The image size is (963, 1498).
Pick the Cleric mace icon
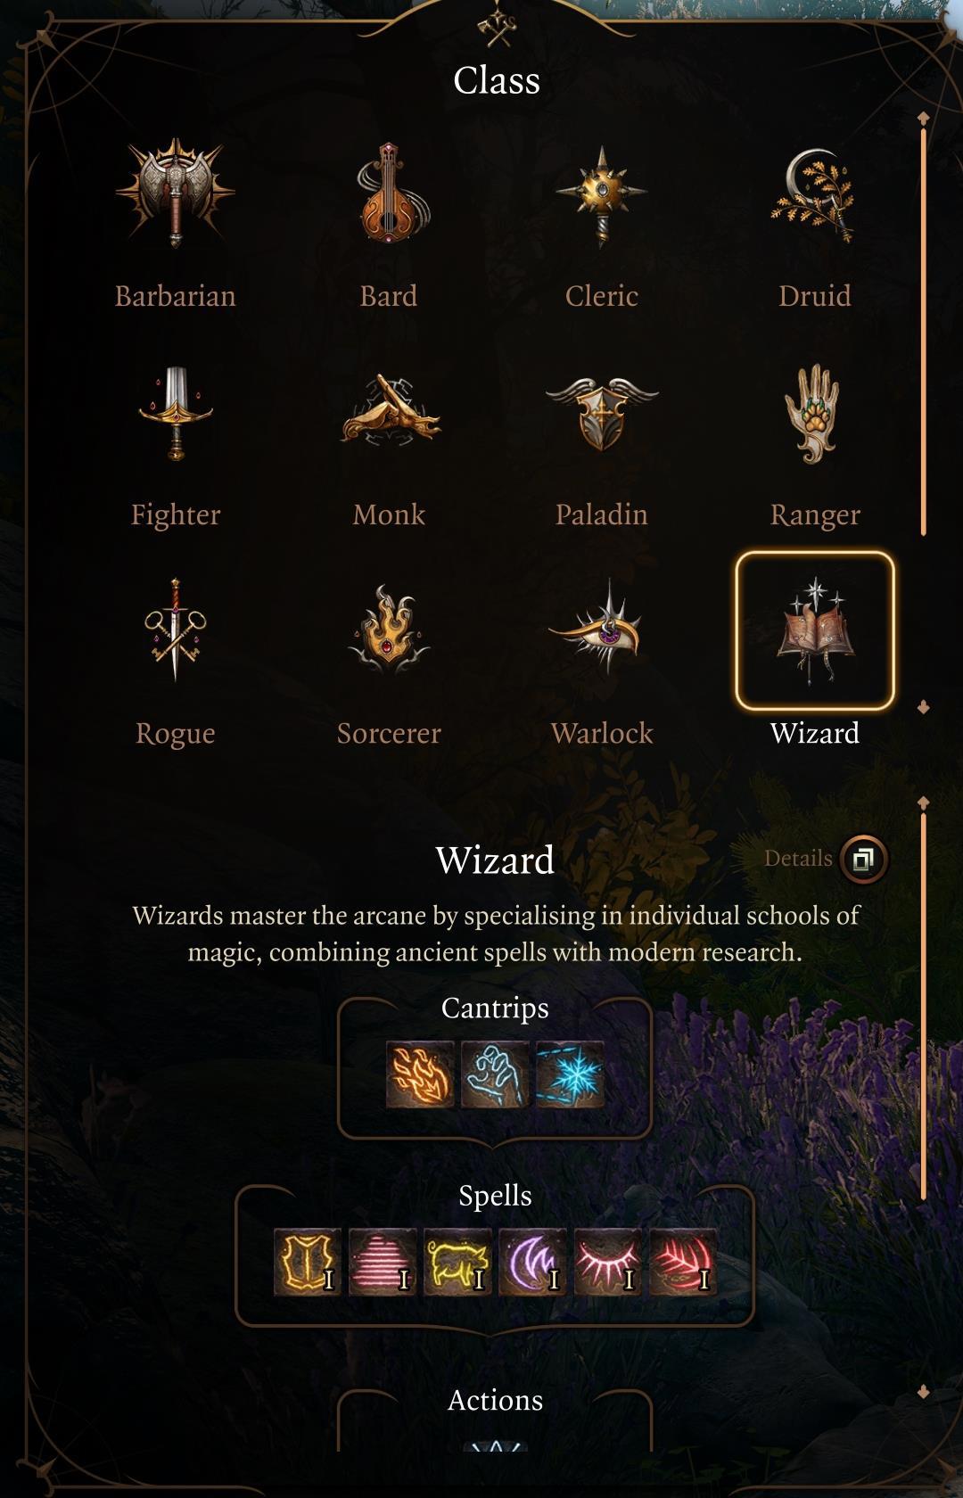602,194
